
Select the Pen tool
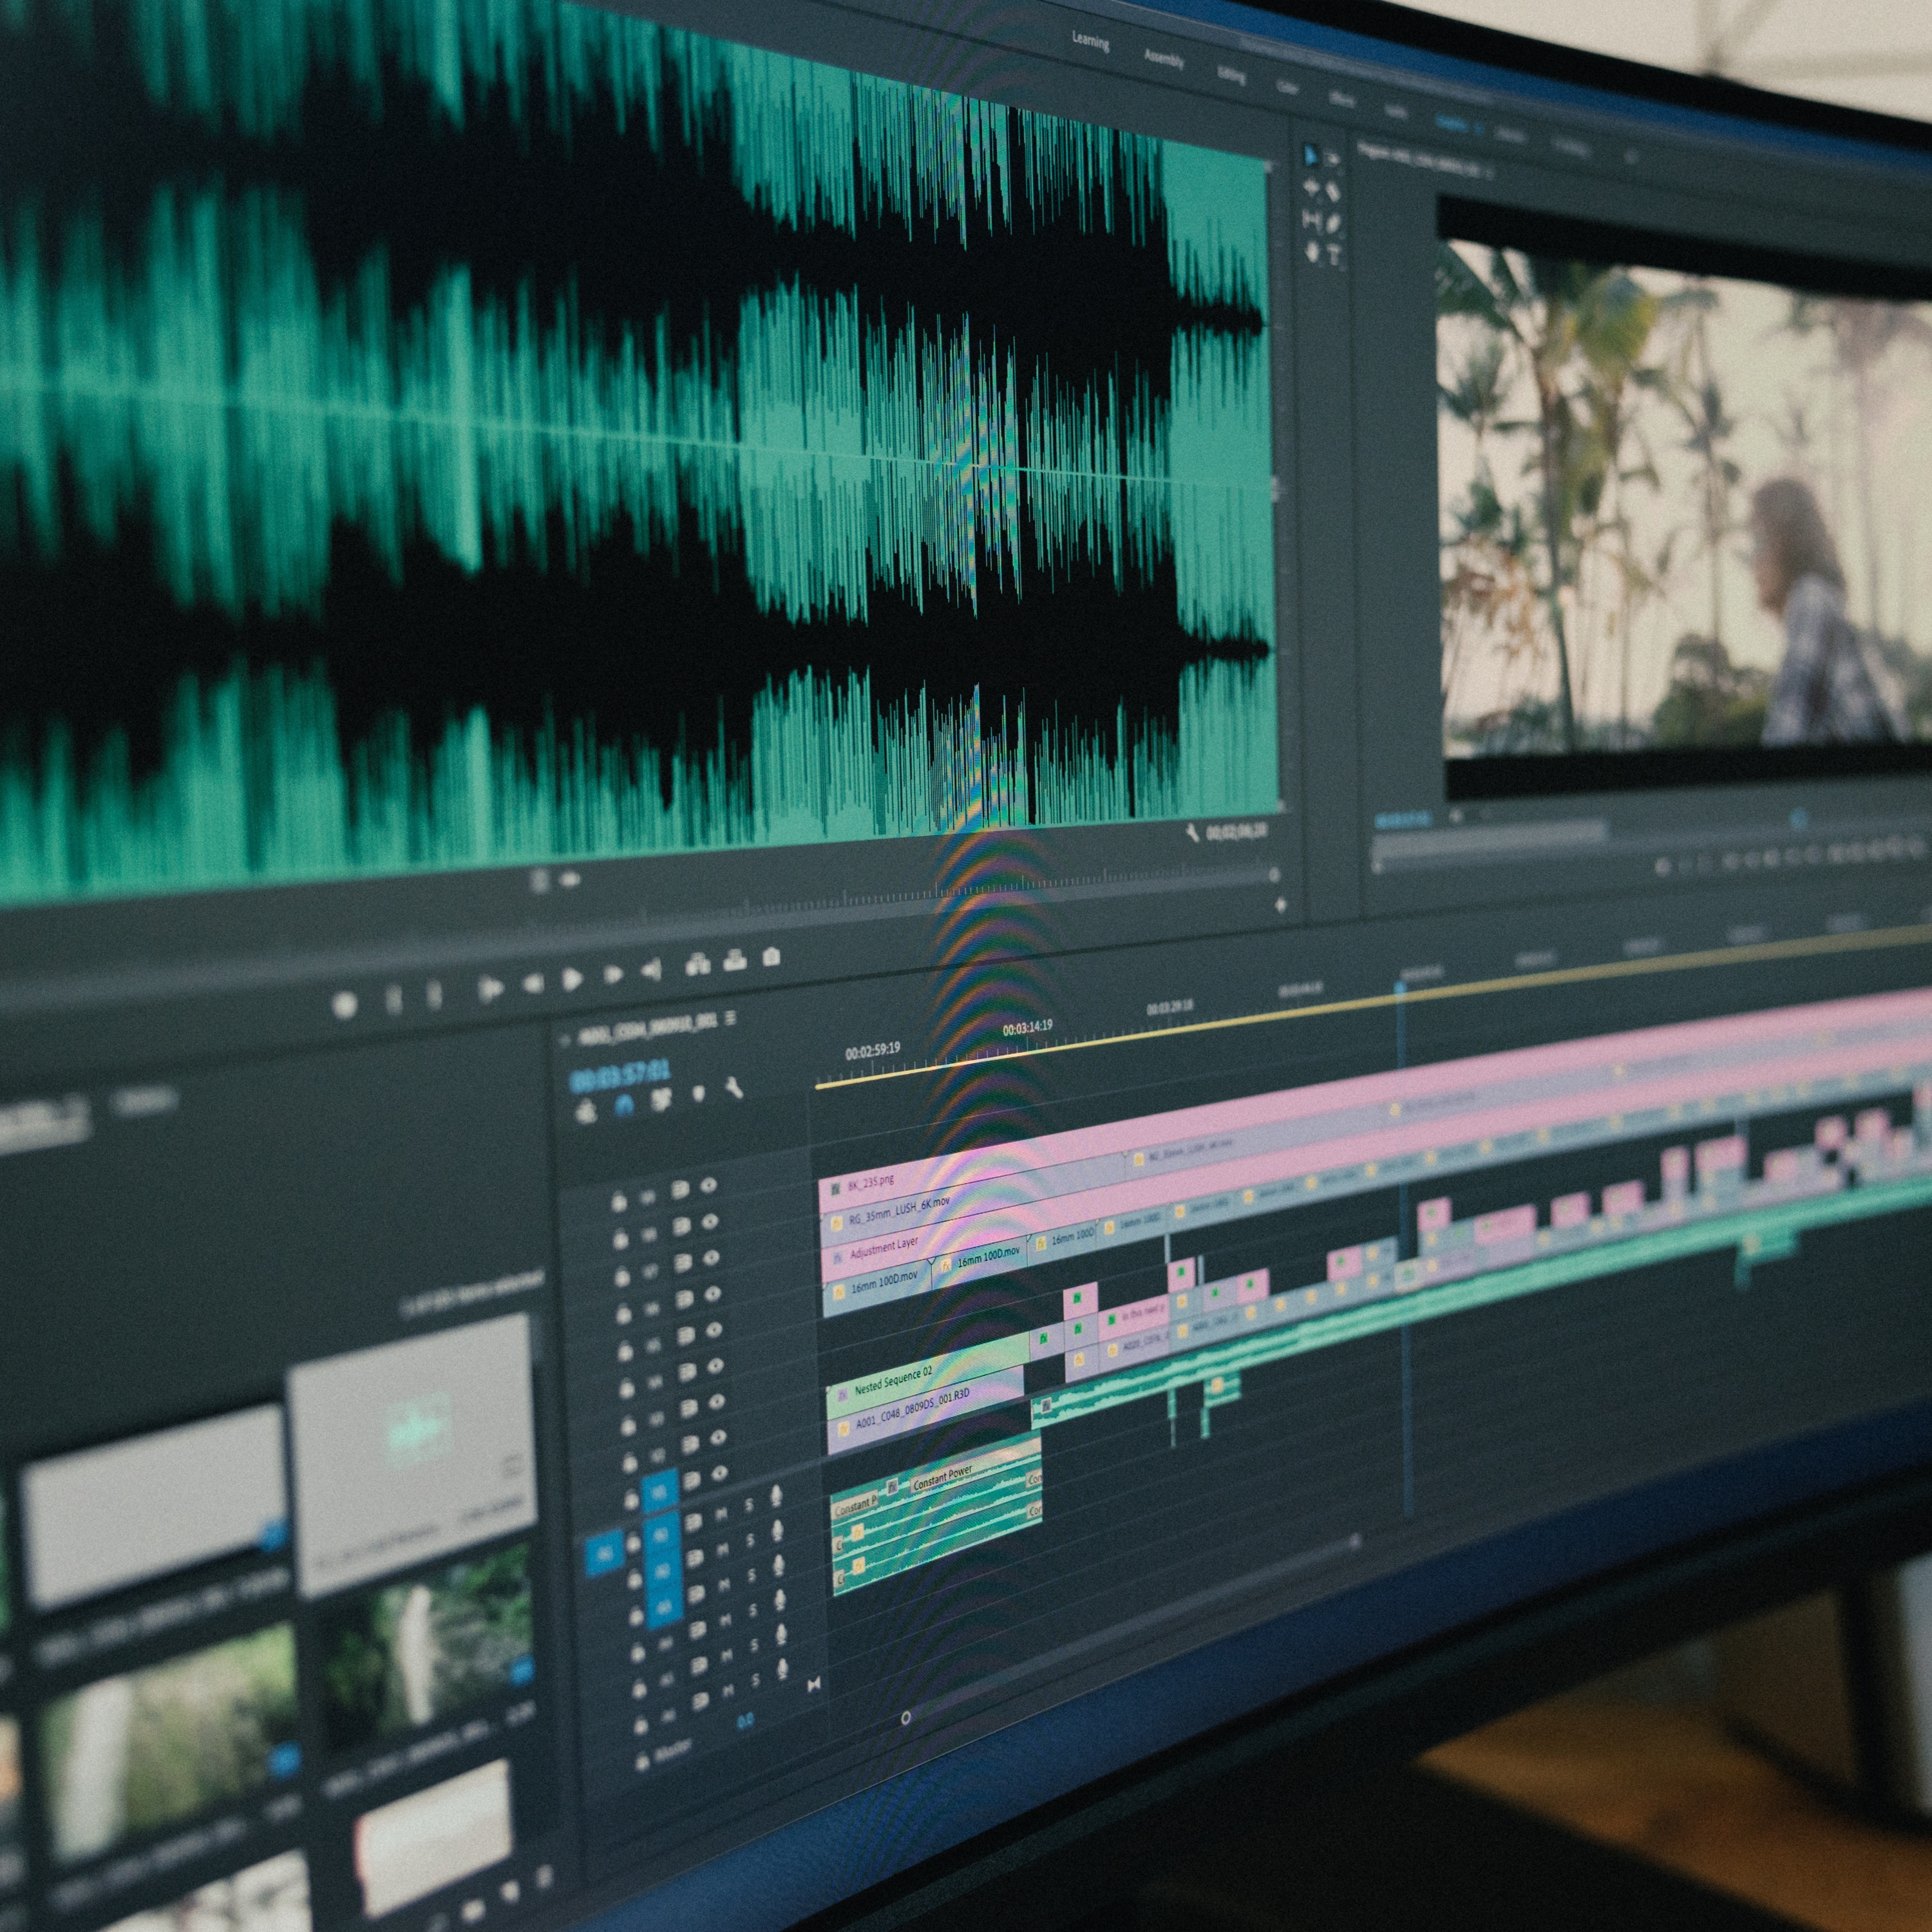coord(1334,224)
